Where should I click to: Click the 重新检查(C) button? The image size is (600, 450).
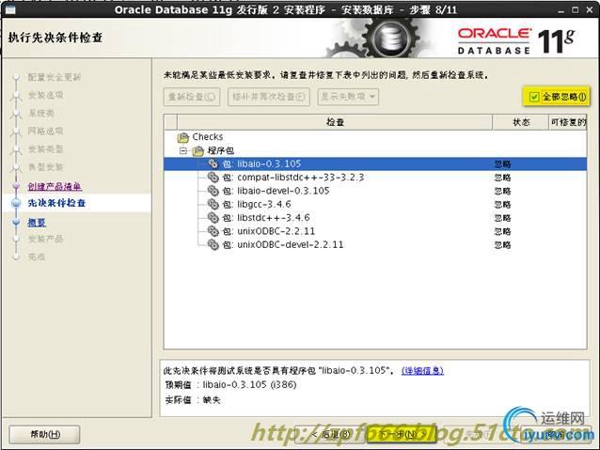[192, 97]
